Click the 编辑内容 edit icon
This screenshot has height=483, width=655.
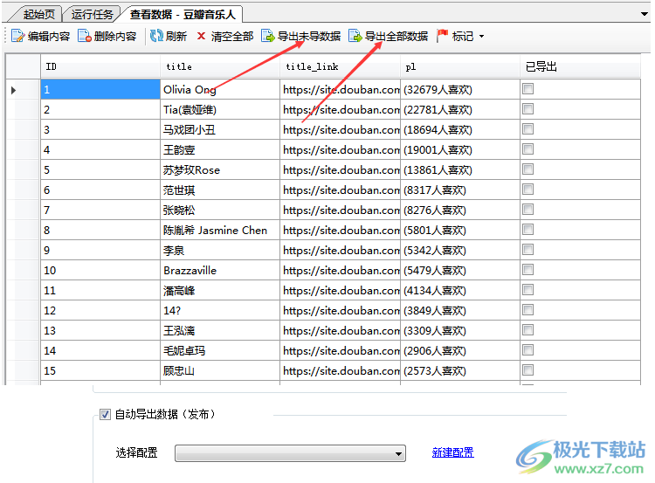click(x=17, y=37)
